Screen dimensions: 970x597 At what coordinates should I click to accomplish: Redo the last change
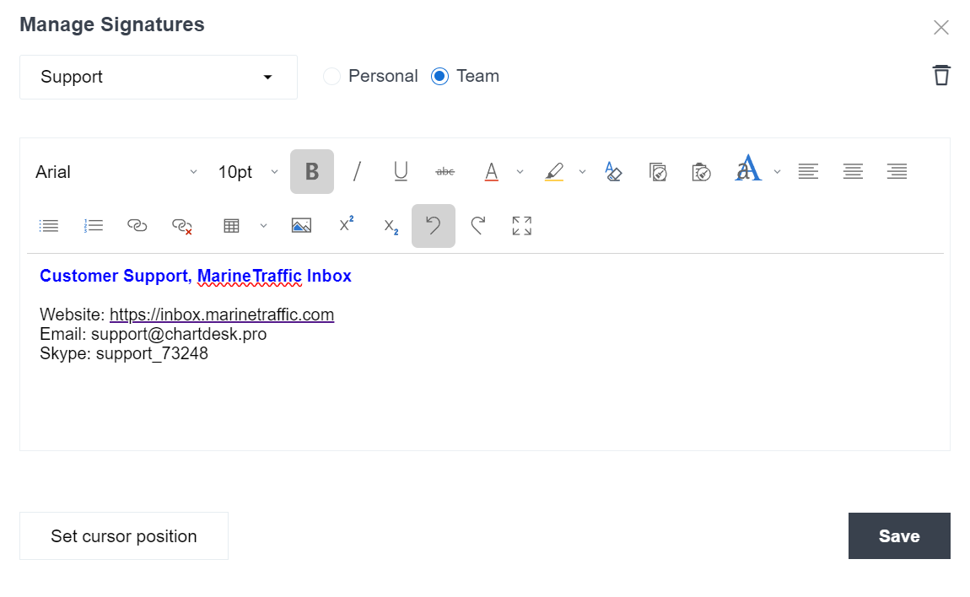tap(477, 226)
